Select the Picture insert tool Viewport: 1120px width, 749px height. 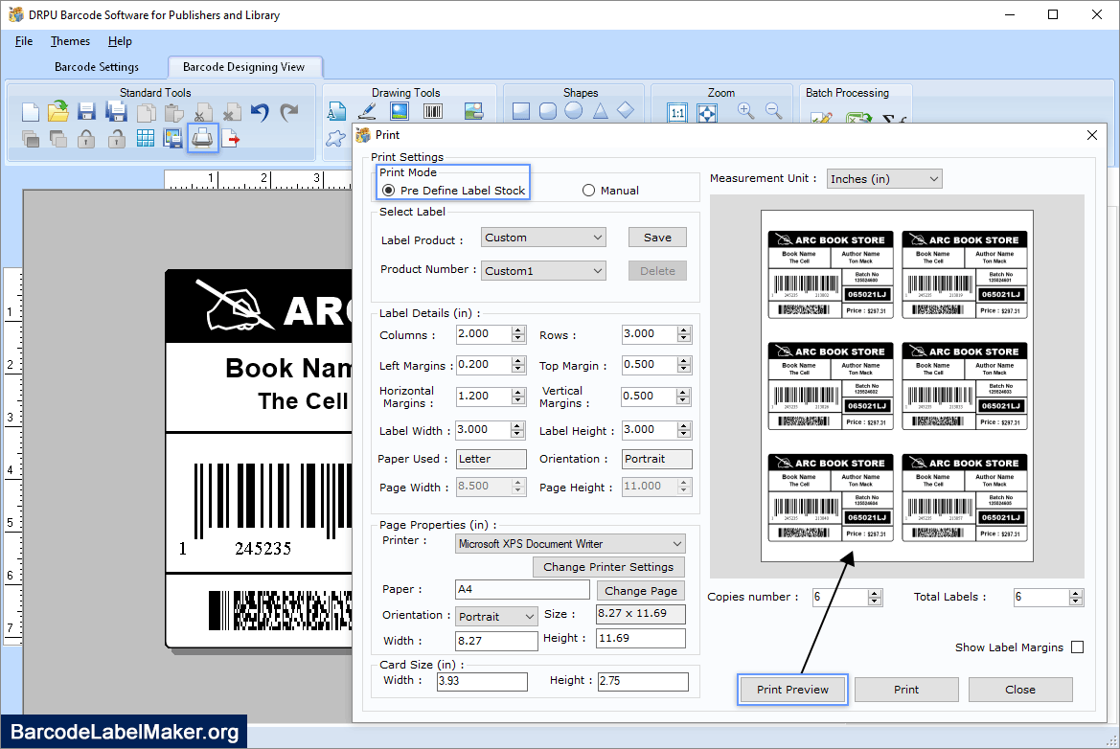[x=400, y=111]
